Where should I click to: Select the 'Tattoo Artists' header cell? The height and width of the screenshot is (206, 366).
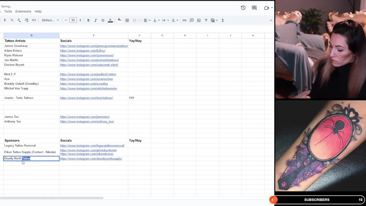(x=31, y=41)
